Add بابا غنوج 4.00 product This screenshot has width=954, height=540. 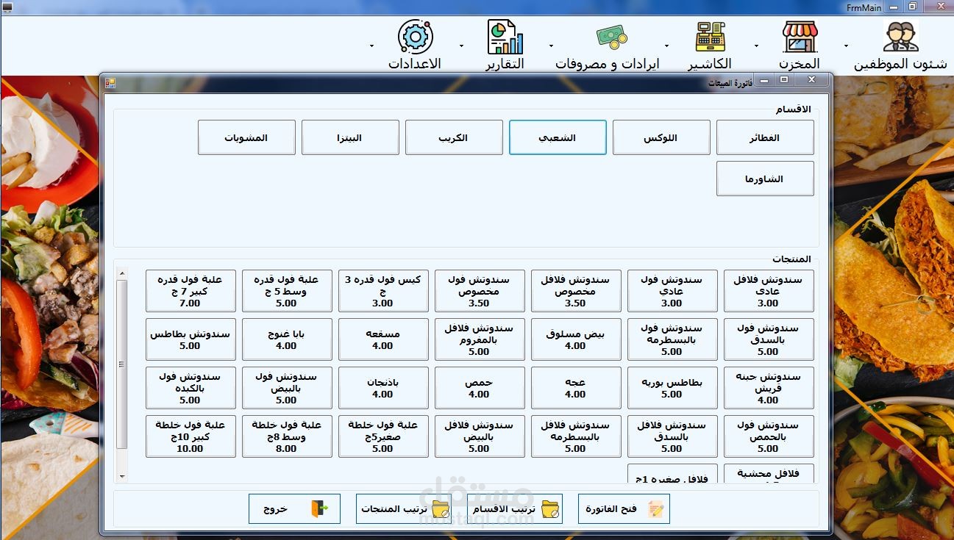287,339
